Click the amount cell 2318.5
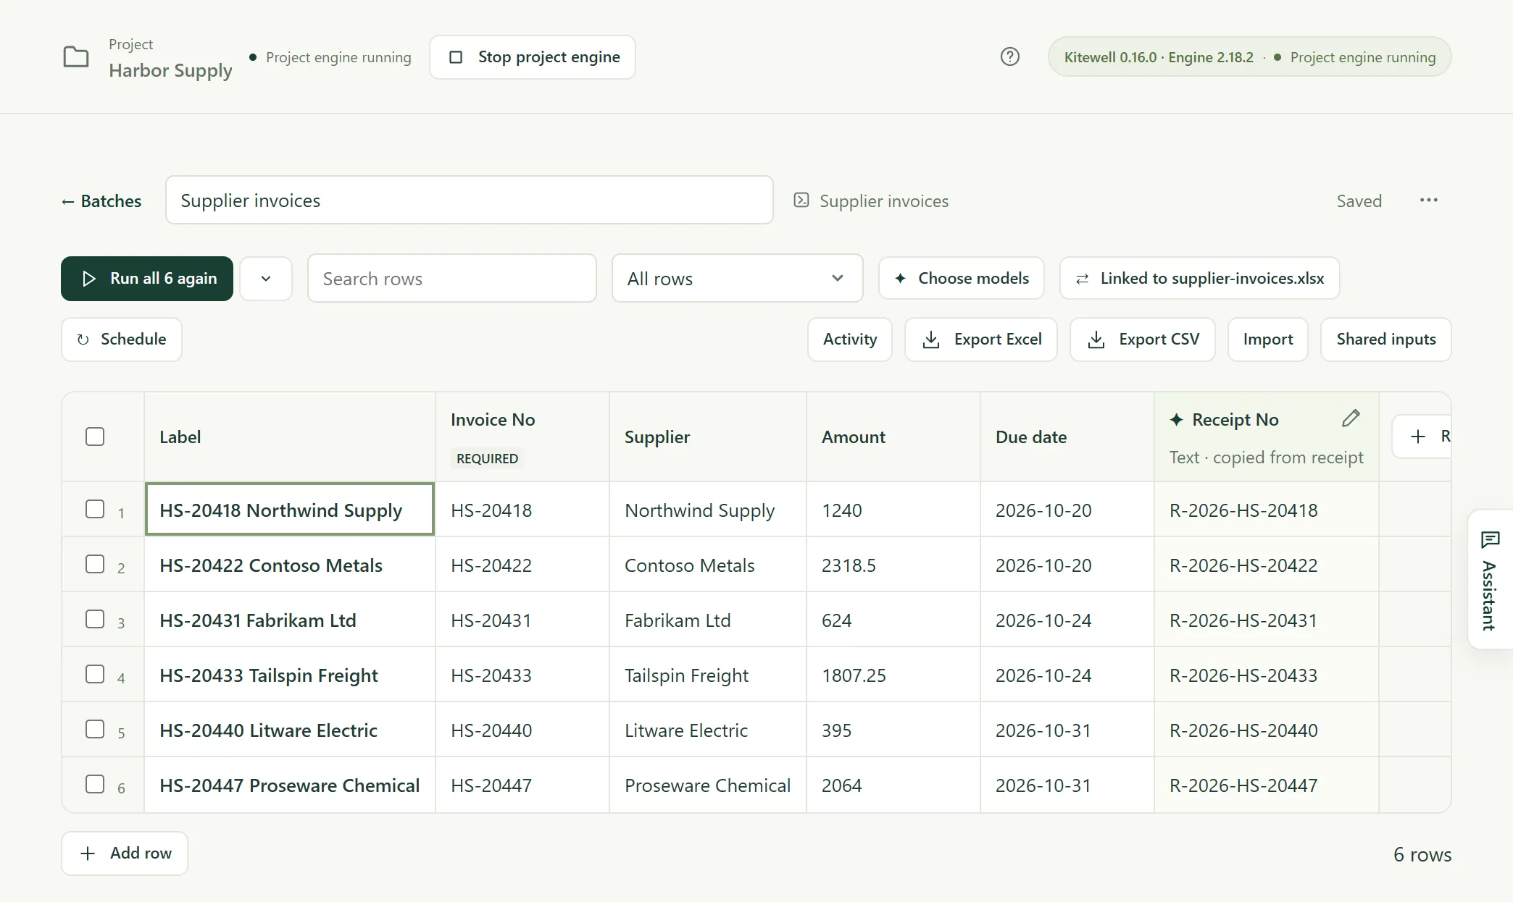The width and height of the screenshot is (1513, 902). coord(893,565)
